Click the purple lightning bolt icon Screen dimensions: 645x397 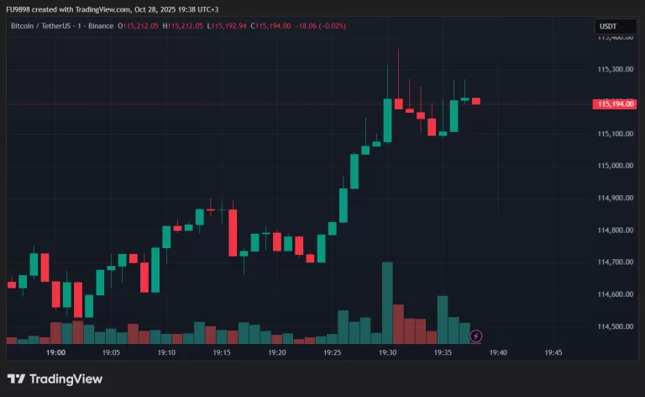point(476,336)
